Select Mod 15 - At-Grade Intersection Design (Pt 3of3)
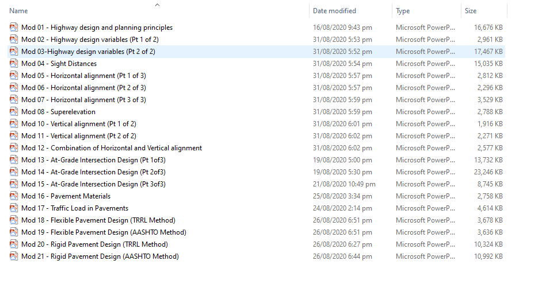 coord(93,184)
